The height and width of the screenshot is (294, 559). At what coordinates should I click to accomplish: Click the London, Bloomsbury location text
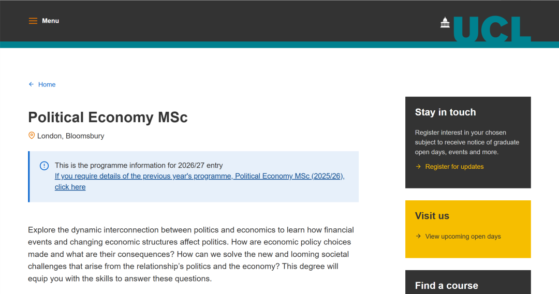(71, 136)
